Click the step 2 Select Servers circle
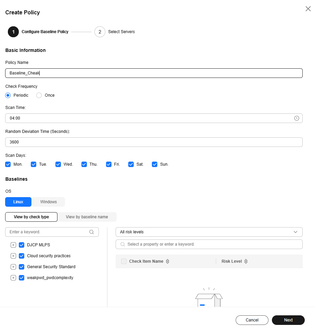The height and width of the screenshot is (329, 315). [100, 32]
